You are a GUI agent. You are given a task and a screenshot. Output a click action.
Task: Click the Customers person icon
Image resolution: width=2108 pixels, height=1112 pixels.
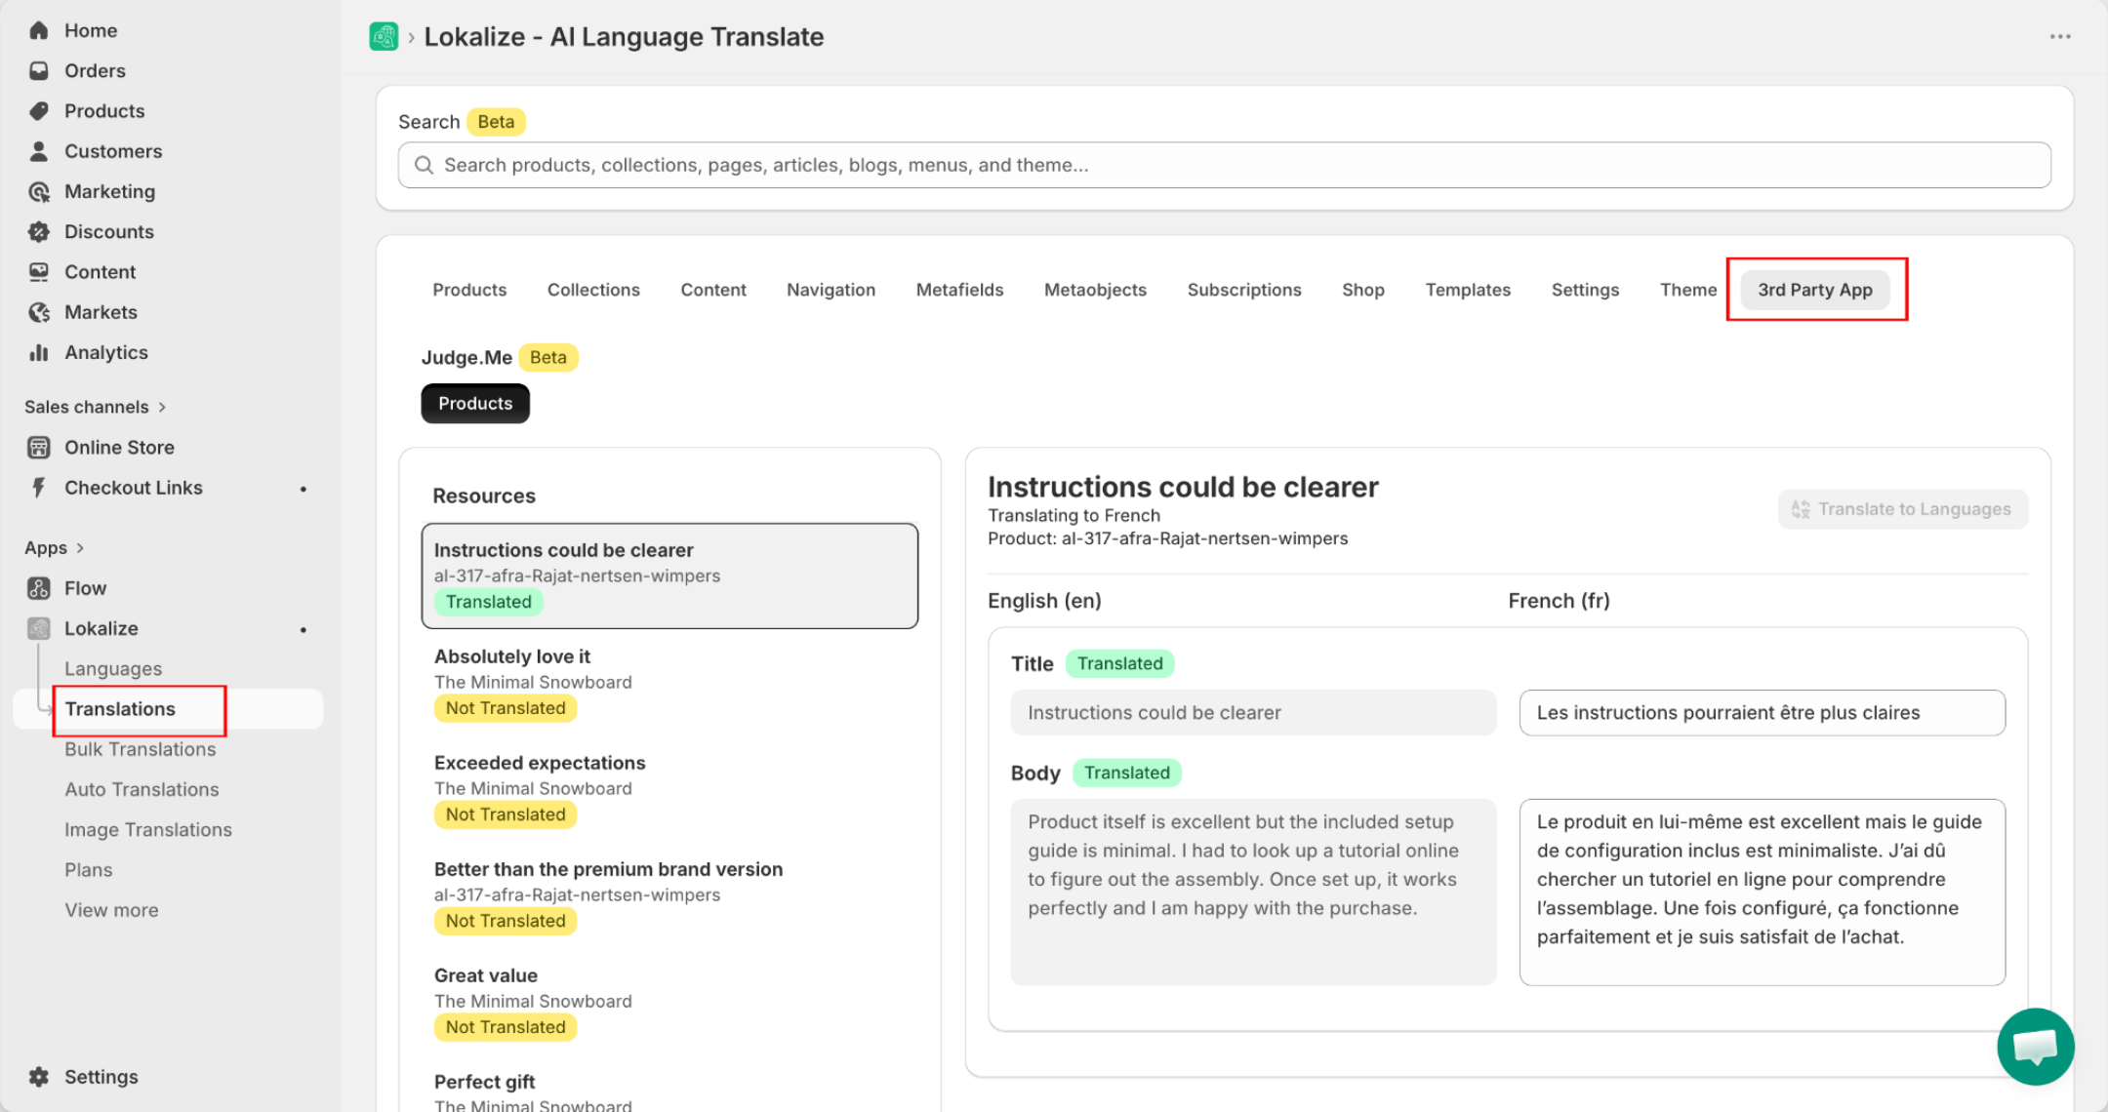pyautogui.click(x=39, y=151)
